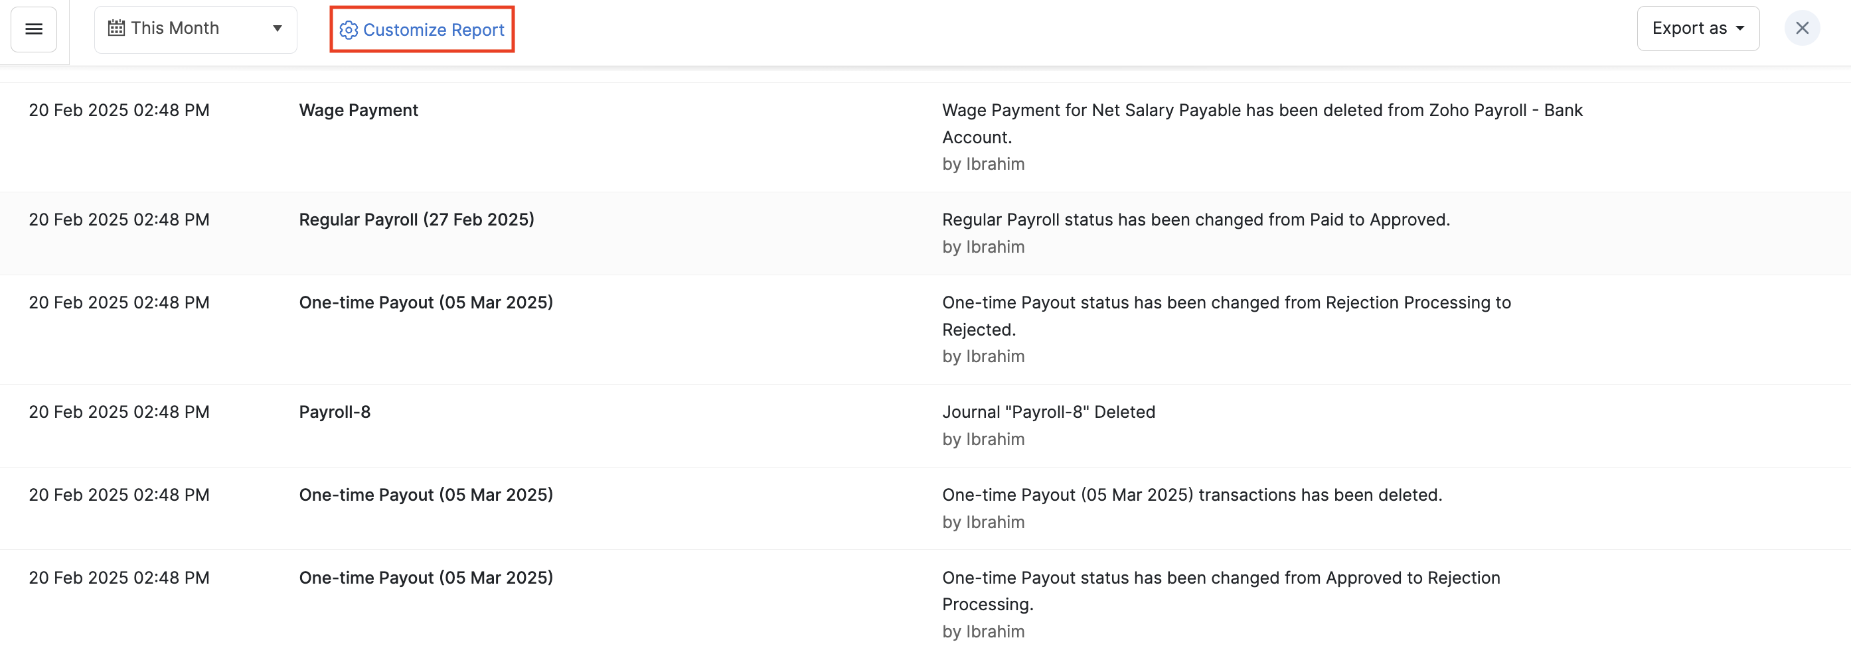Click One-time Payout transactions deleted row
The width and height of the screenshot is (1851, 650).
pyautogui.click(x=426, y=495)
